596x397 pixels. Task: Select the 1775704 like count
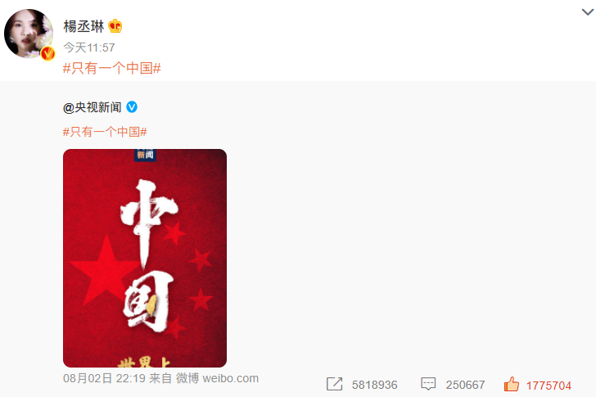tap(549, 386)
